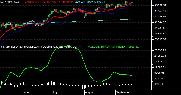This screenshot has width=181, height=95.
Task: Click the summation axis label 25536.29
Action: (160, 50)
